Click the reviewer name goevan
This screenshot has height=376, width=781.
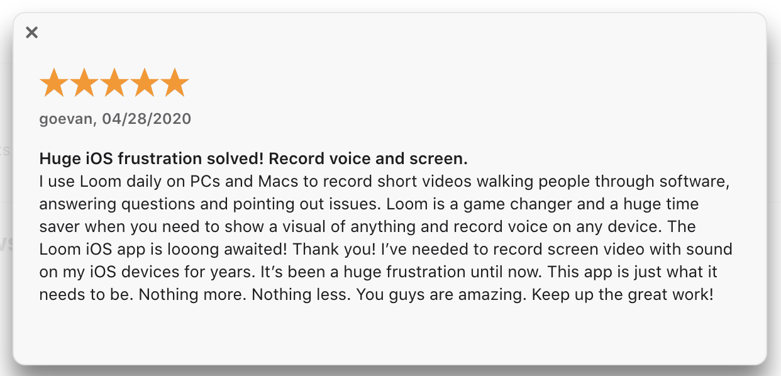click(65, 119)
